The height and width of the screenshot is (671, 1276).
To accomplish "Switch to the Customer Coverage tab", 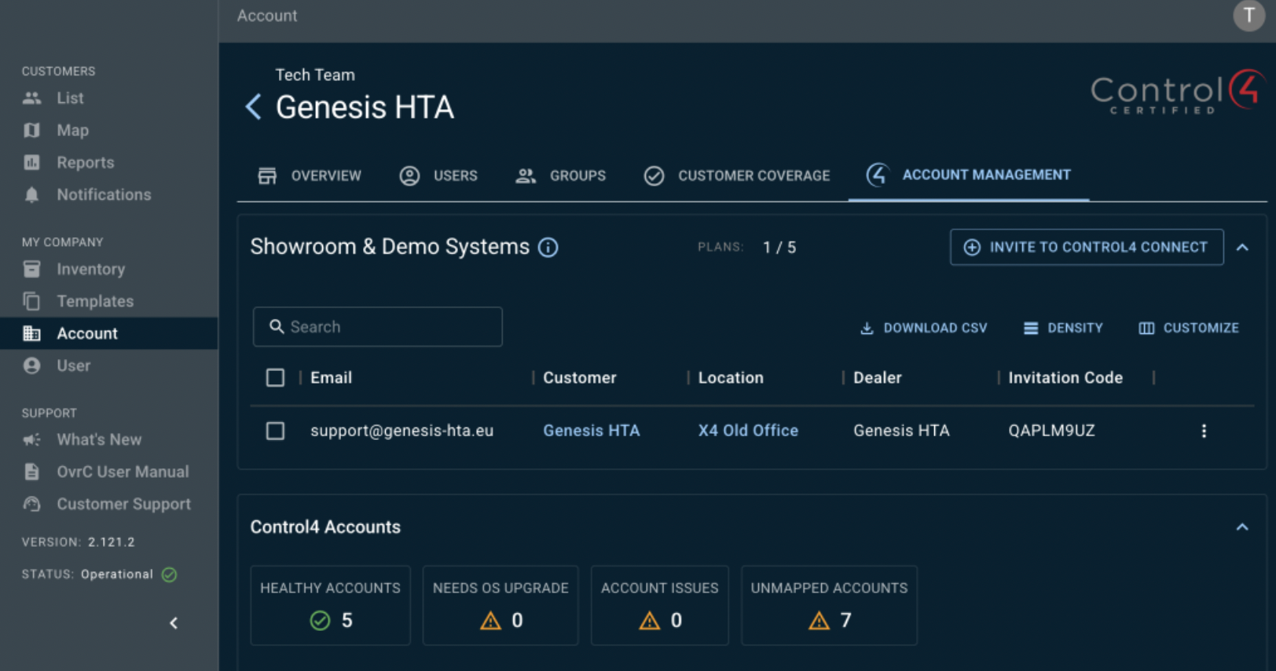I will click(736, 175).
